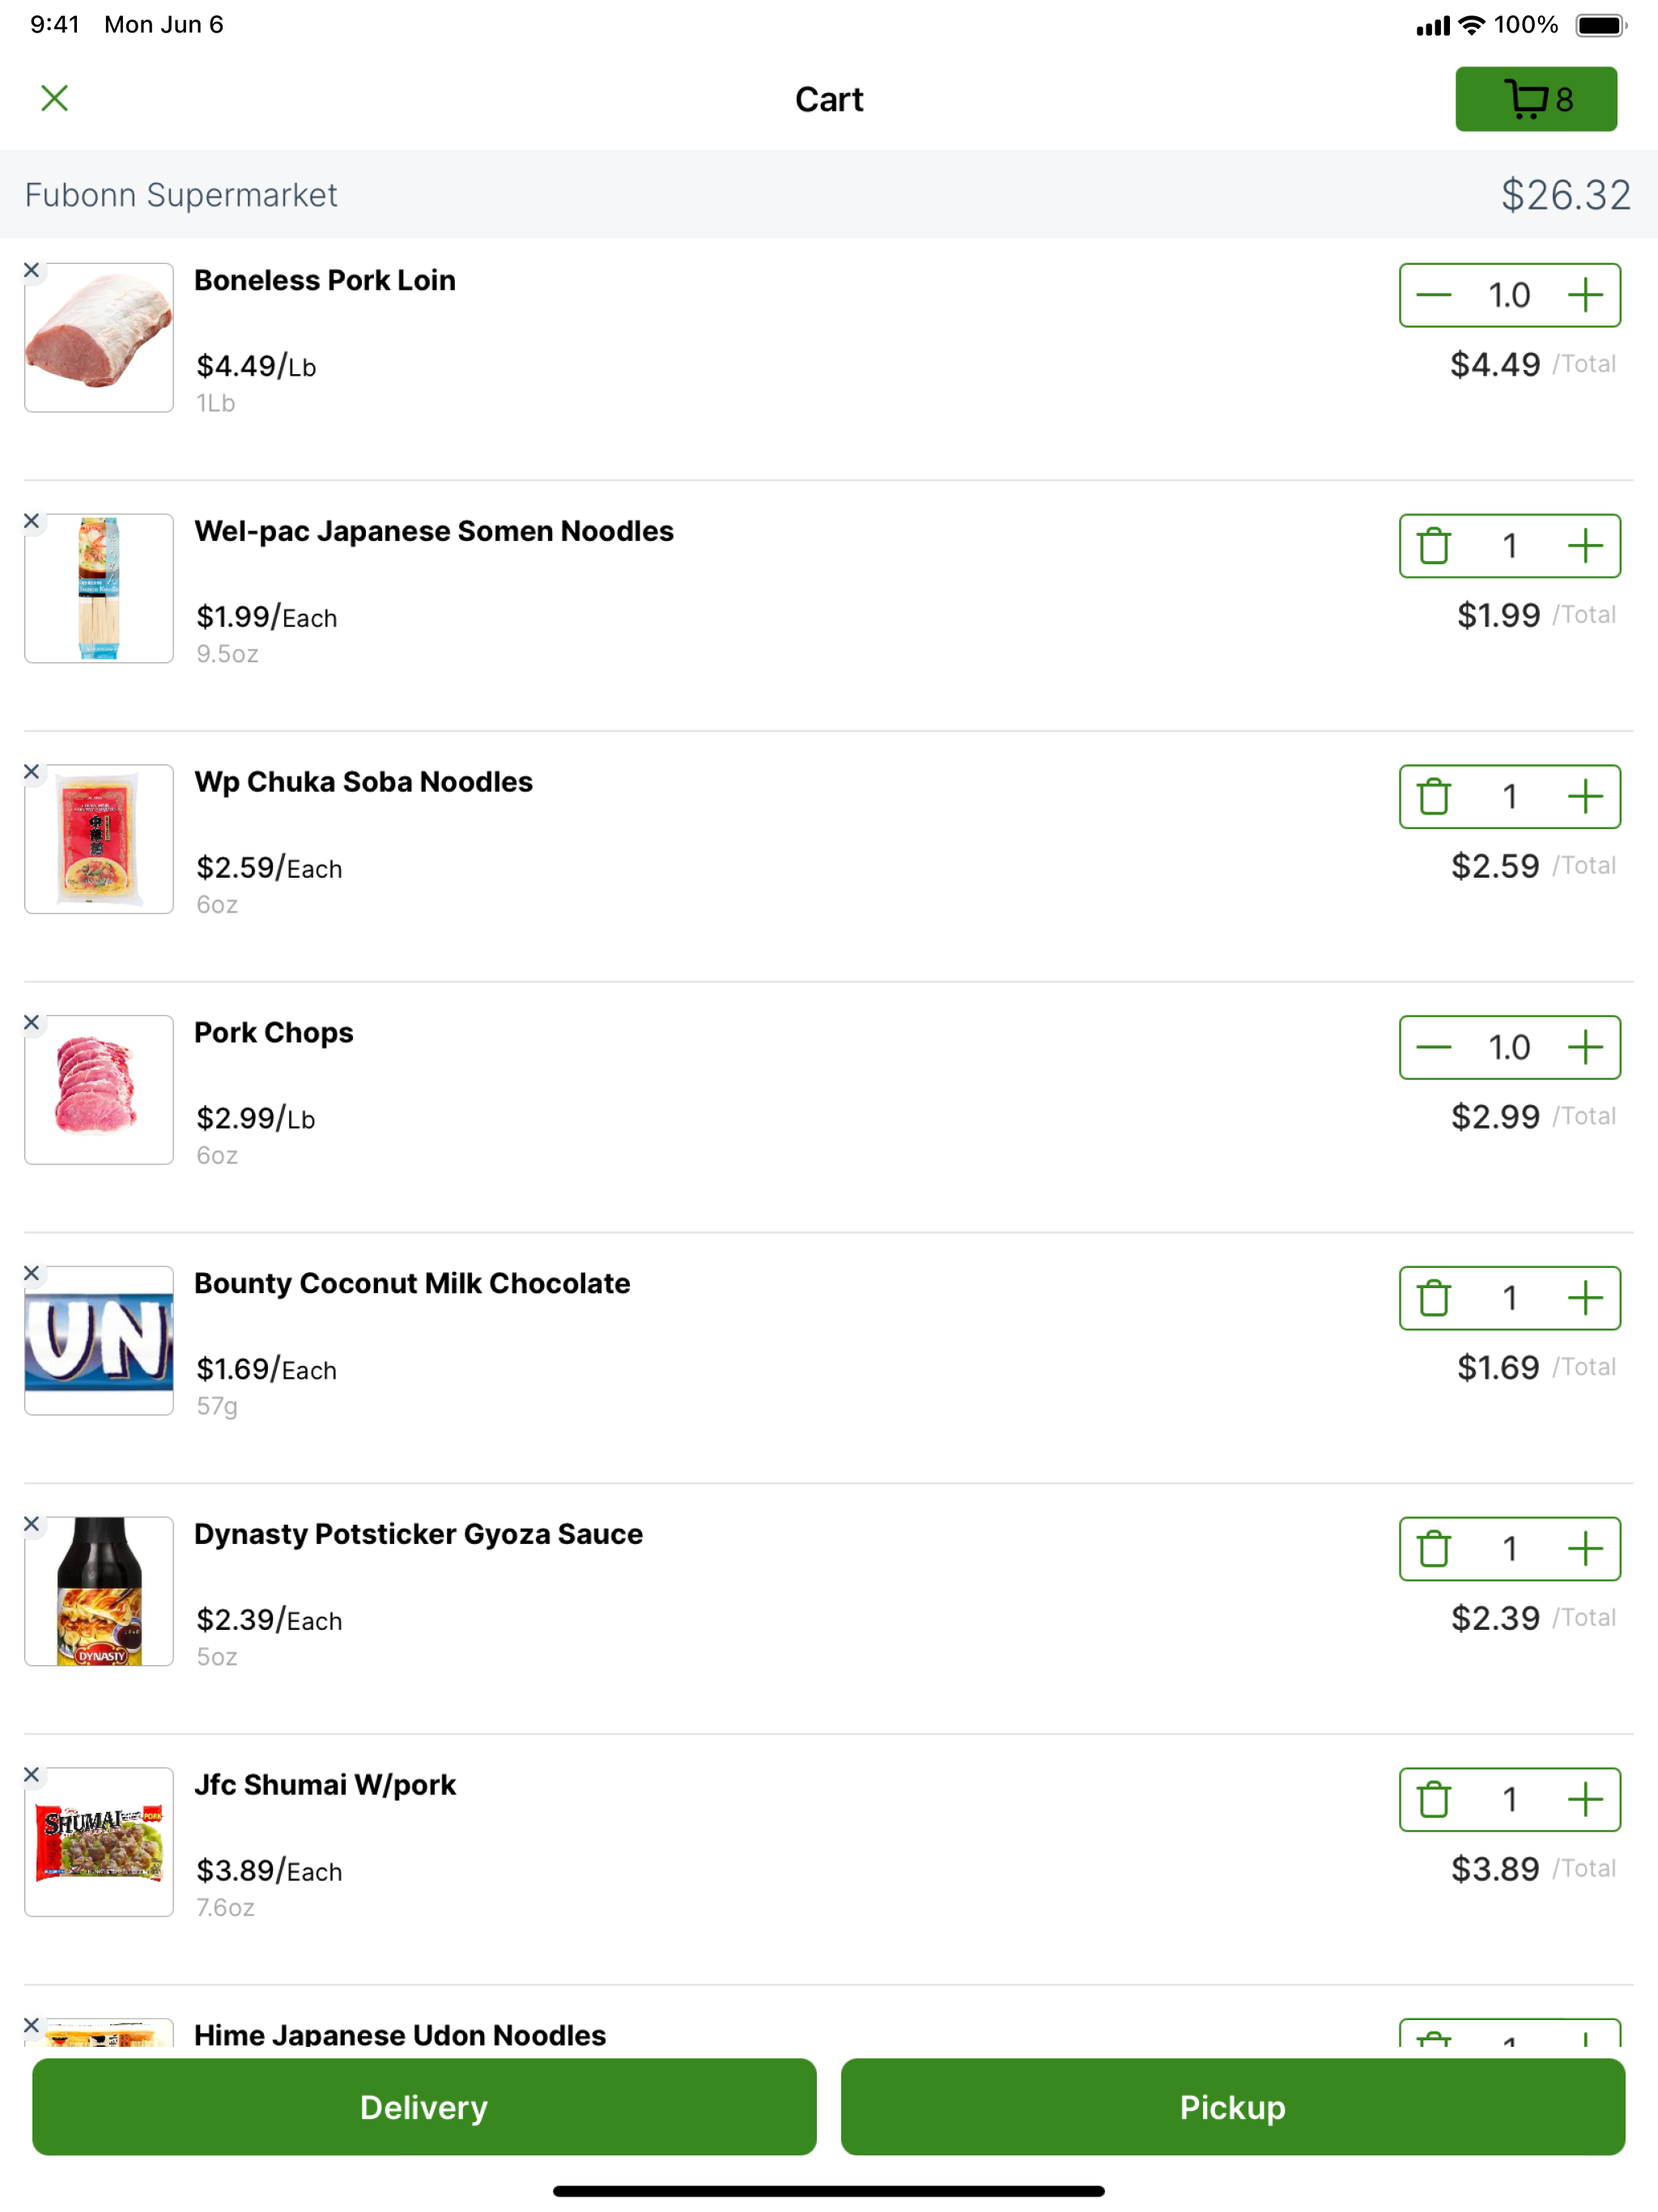This screenshot has height=2212, width=1658.
Task: Add one more Wel-pac Somen Noodles
Action: 1585,546
